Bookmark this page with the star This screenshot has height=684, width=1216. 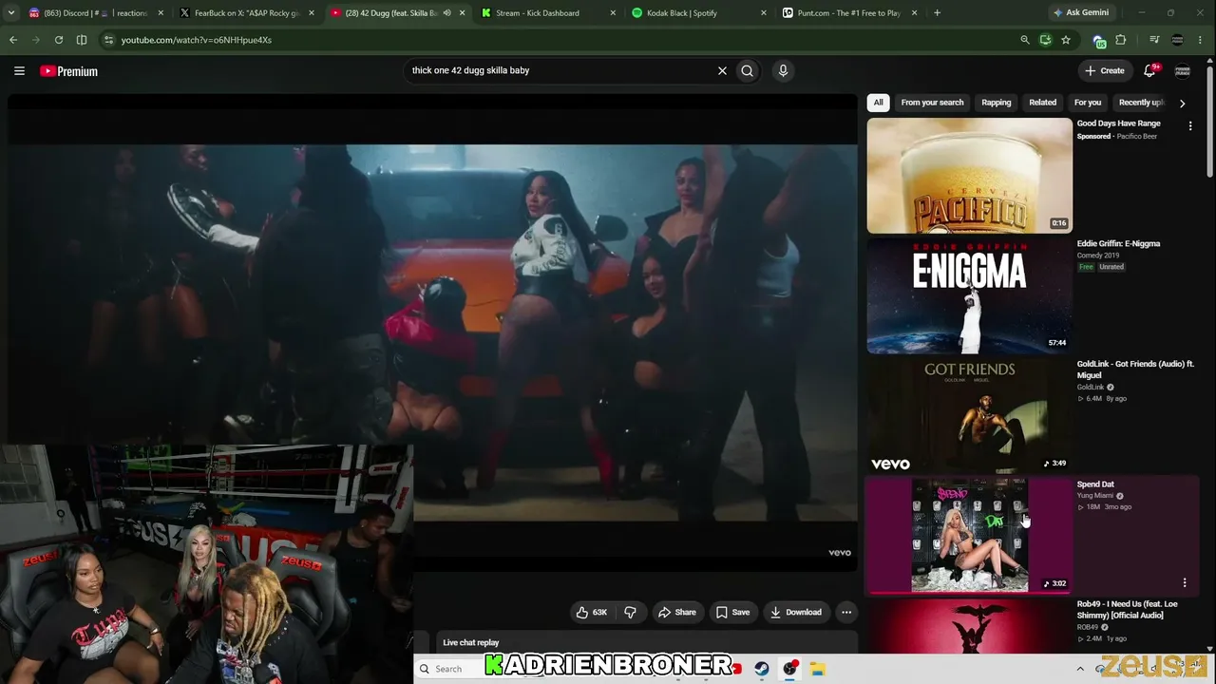(1066, 40)
